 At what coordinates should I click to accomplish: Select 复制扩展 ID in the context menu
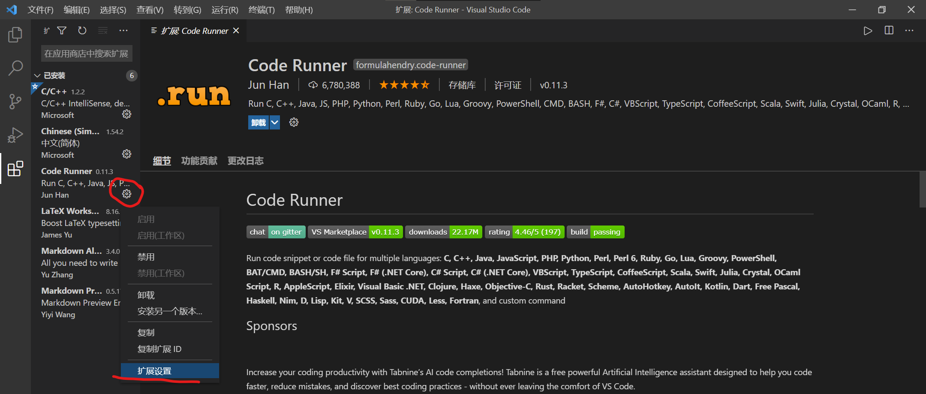(170, 349)
